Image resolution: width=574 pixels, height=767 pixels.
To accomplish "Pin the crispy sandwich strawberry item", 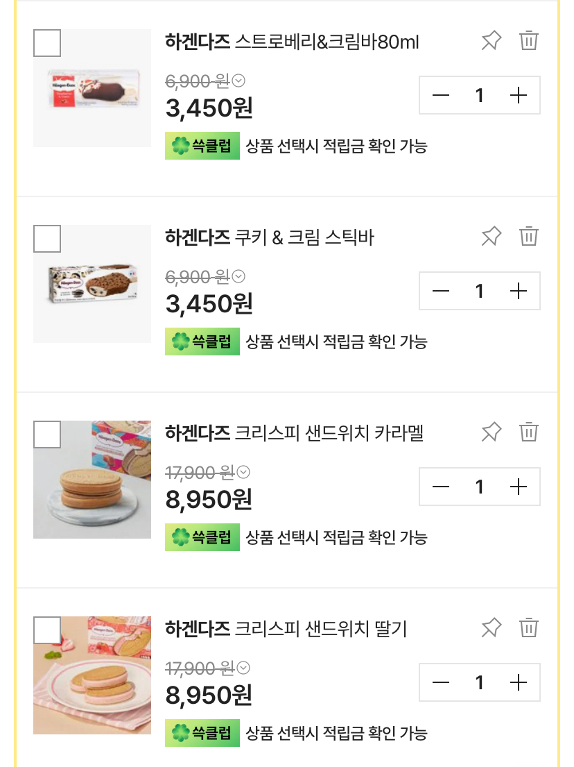I will (491, 628).
